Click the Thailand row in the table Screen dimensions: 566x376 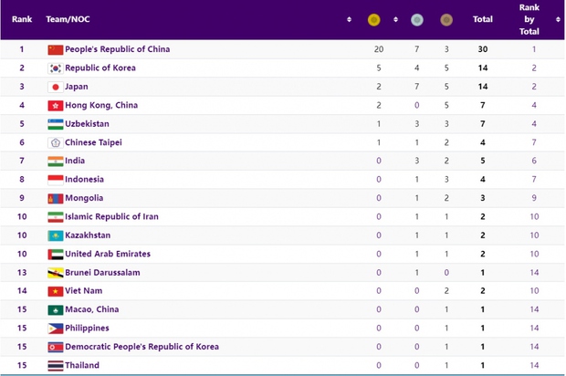tap(274, 365)
